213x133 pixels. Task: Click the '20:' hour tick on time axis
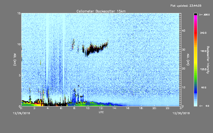pyautogui.click(x=154, y=108)
